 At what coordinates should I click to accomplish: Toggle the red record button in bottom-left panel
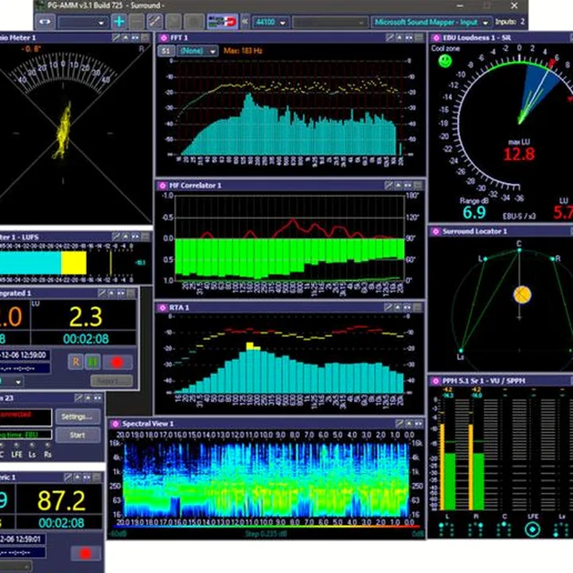[x=86, y=553]
